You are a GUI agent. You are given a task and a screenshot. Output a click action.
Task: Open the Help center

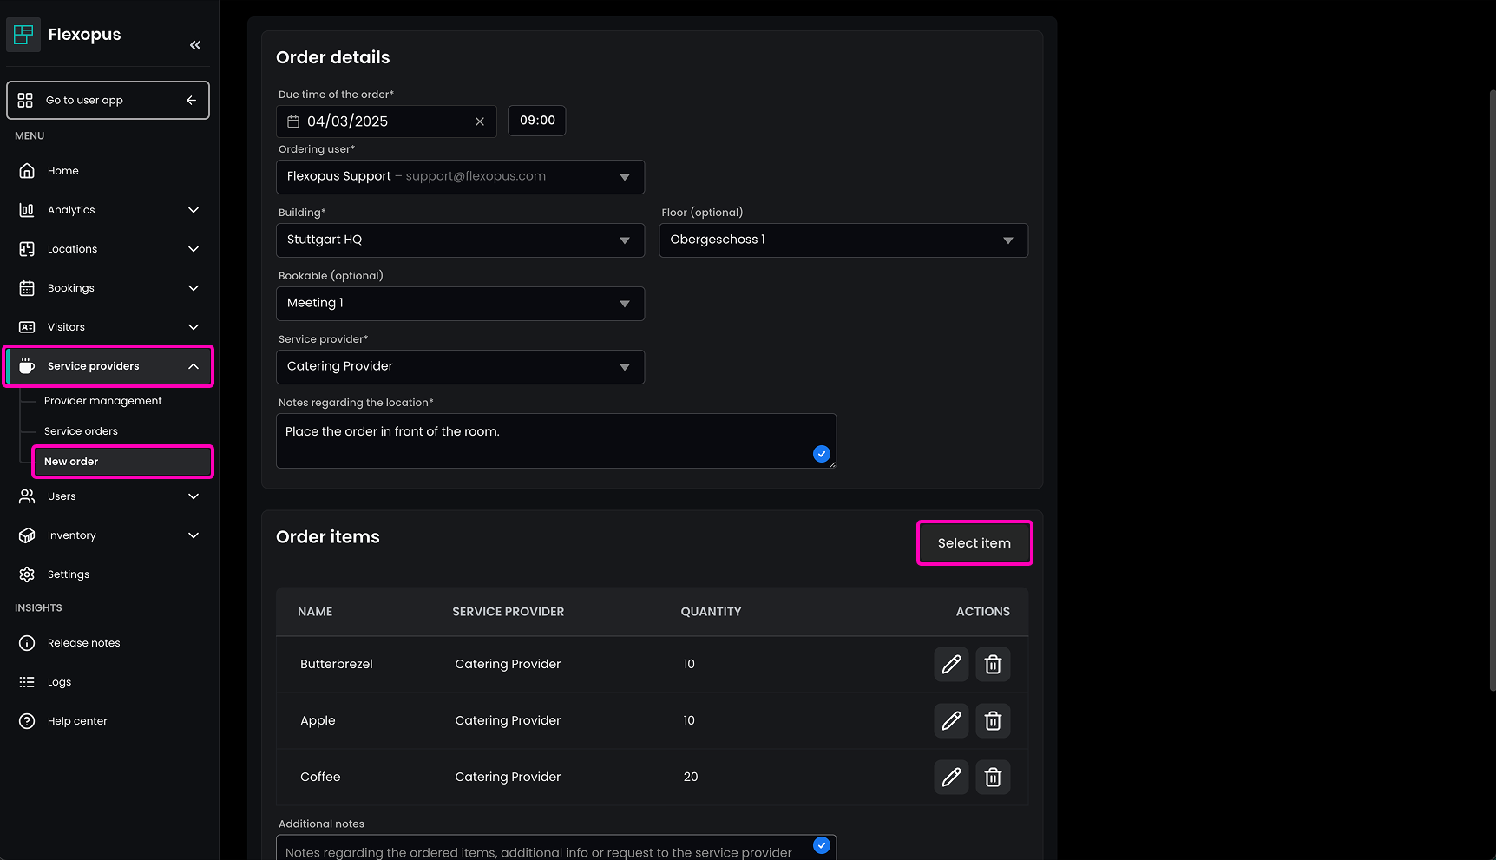(77, 721)
